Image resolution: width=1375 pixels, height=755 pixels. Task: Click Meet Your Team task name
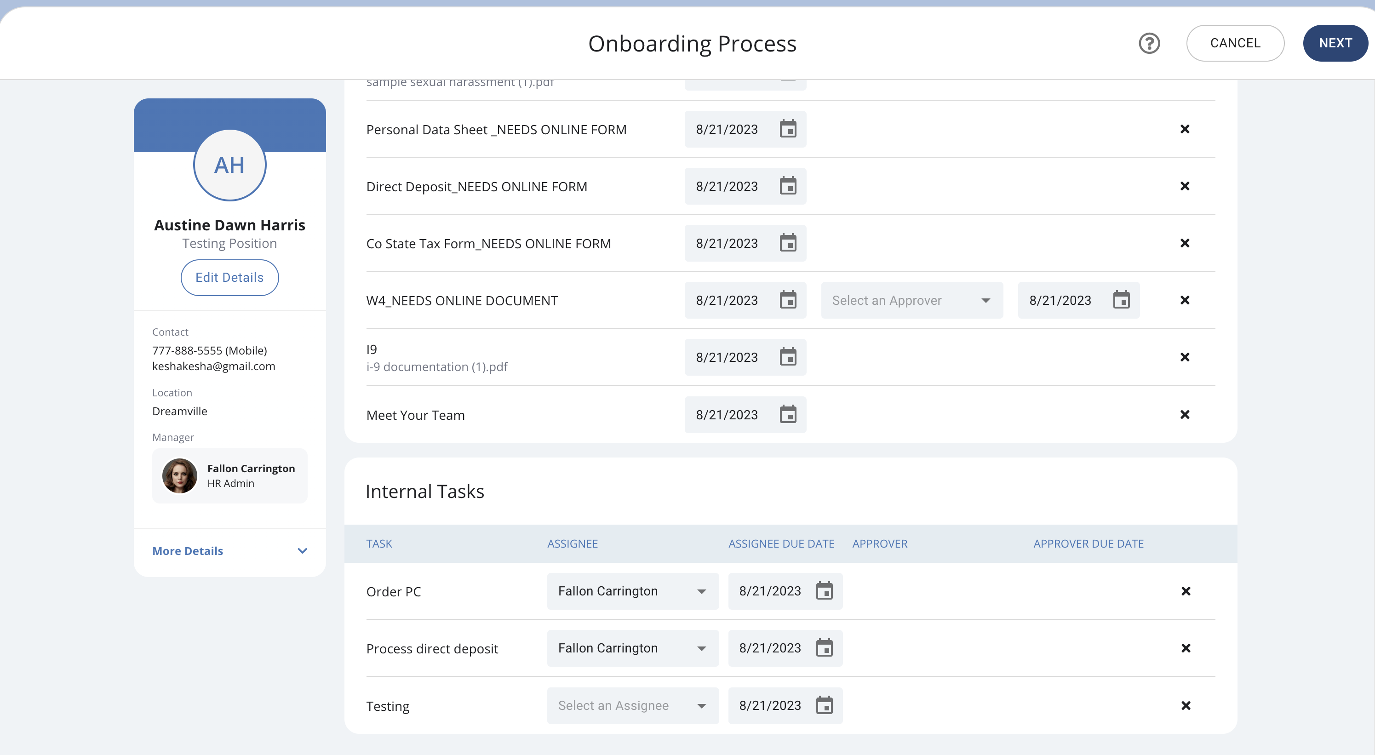(x=415, y=415)
